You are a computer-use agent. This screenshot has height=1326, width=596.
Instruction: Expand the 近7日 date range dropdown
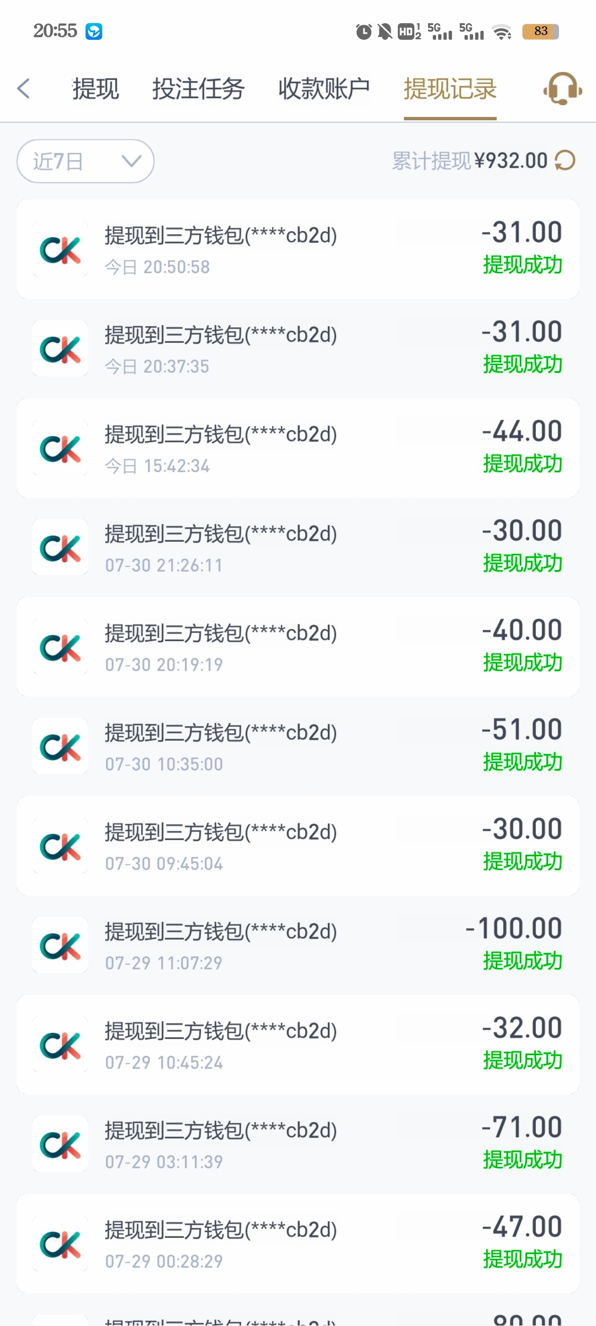coord(85,161)
